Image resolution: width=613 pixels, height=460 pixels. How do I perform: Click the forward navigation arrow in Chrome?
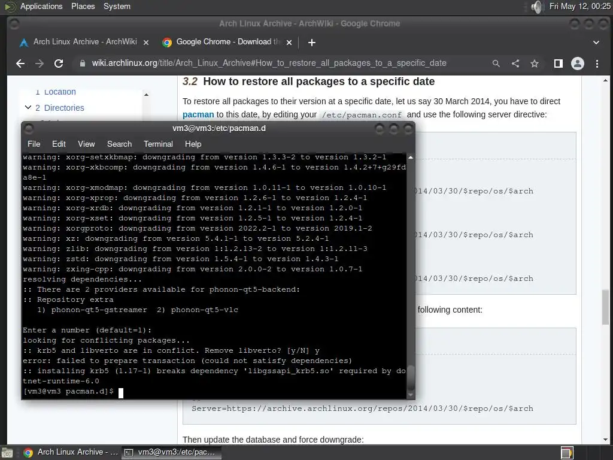tap(40, 63)
